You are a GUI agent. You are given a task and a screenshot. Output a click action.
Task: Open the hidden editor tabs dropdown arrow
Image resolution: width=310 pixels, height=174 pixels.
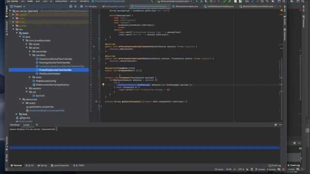[x=280, y=6]
